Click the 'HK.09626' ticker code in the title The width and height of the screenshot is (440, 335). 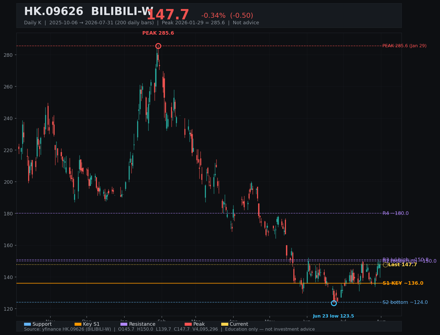click(54, 12)
